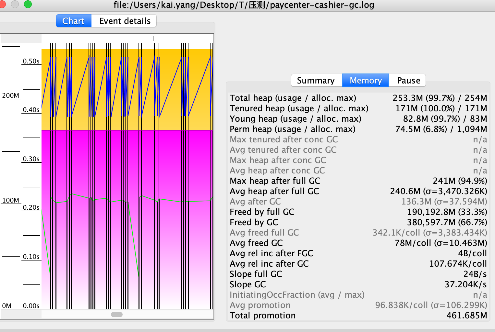Click the 'Avg heap after full GC' label
The width and height of the screenshot is (495, 332).
pyautogui.click(x=274, y=191)
